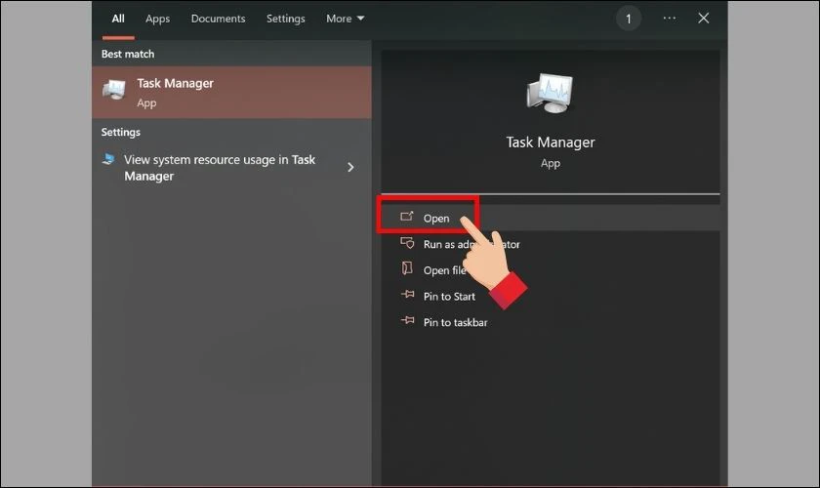This screenshot has width=820, height=488.
Task: Expand the chevron next to View system resource usage
Action: pos(350,167)
